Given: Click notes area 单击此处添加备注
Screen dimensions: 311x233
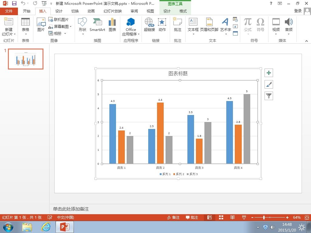Looking at the screenshot, I should 71,209.
